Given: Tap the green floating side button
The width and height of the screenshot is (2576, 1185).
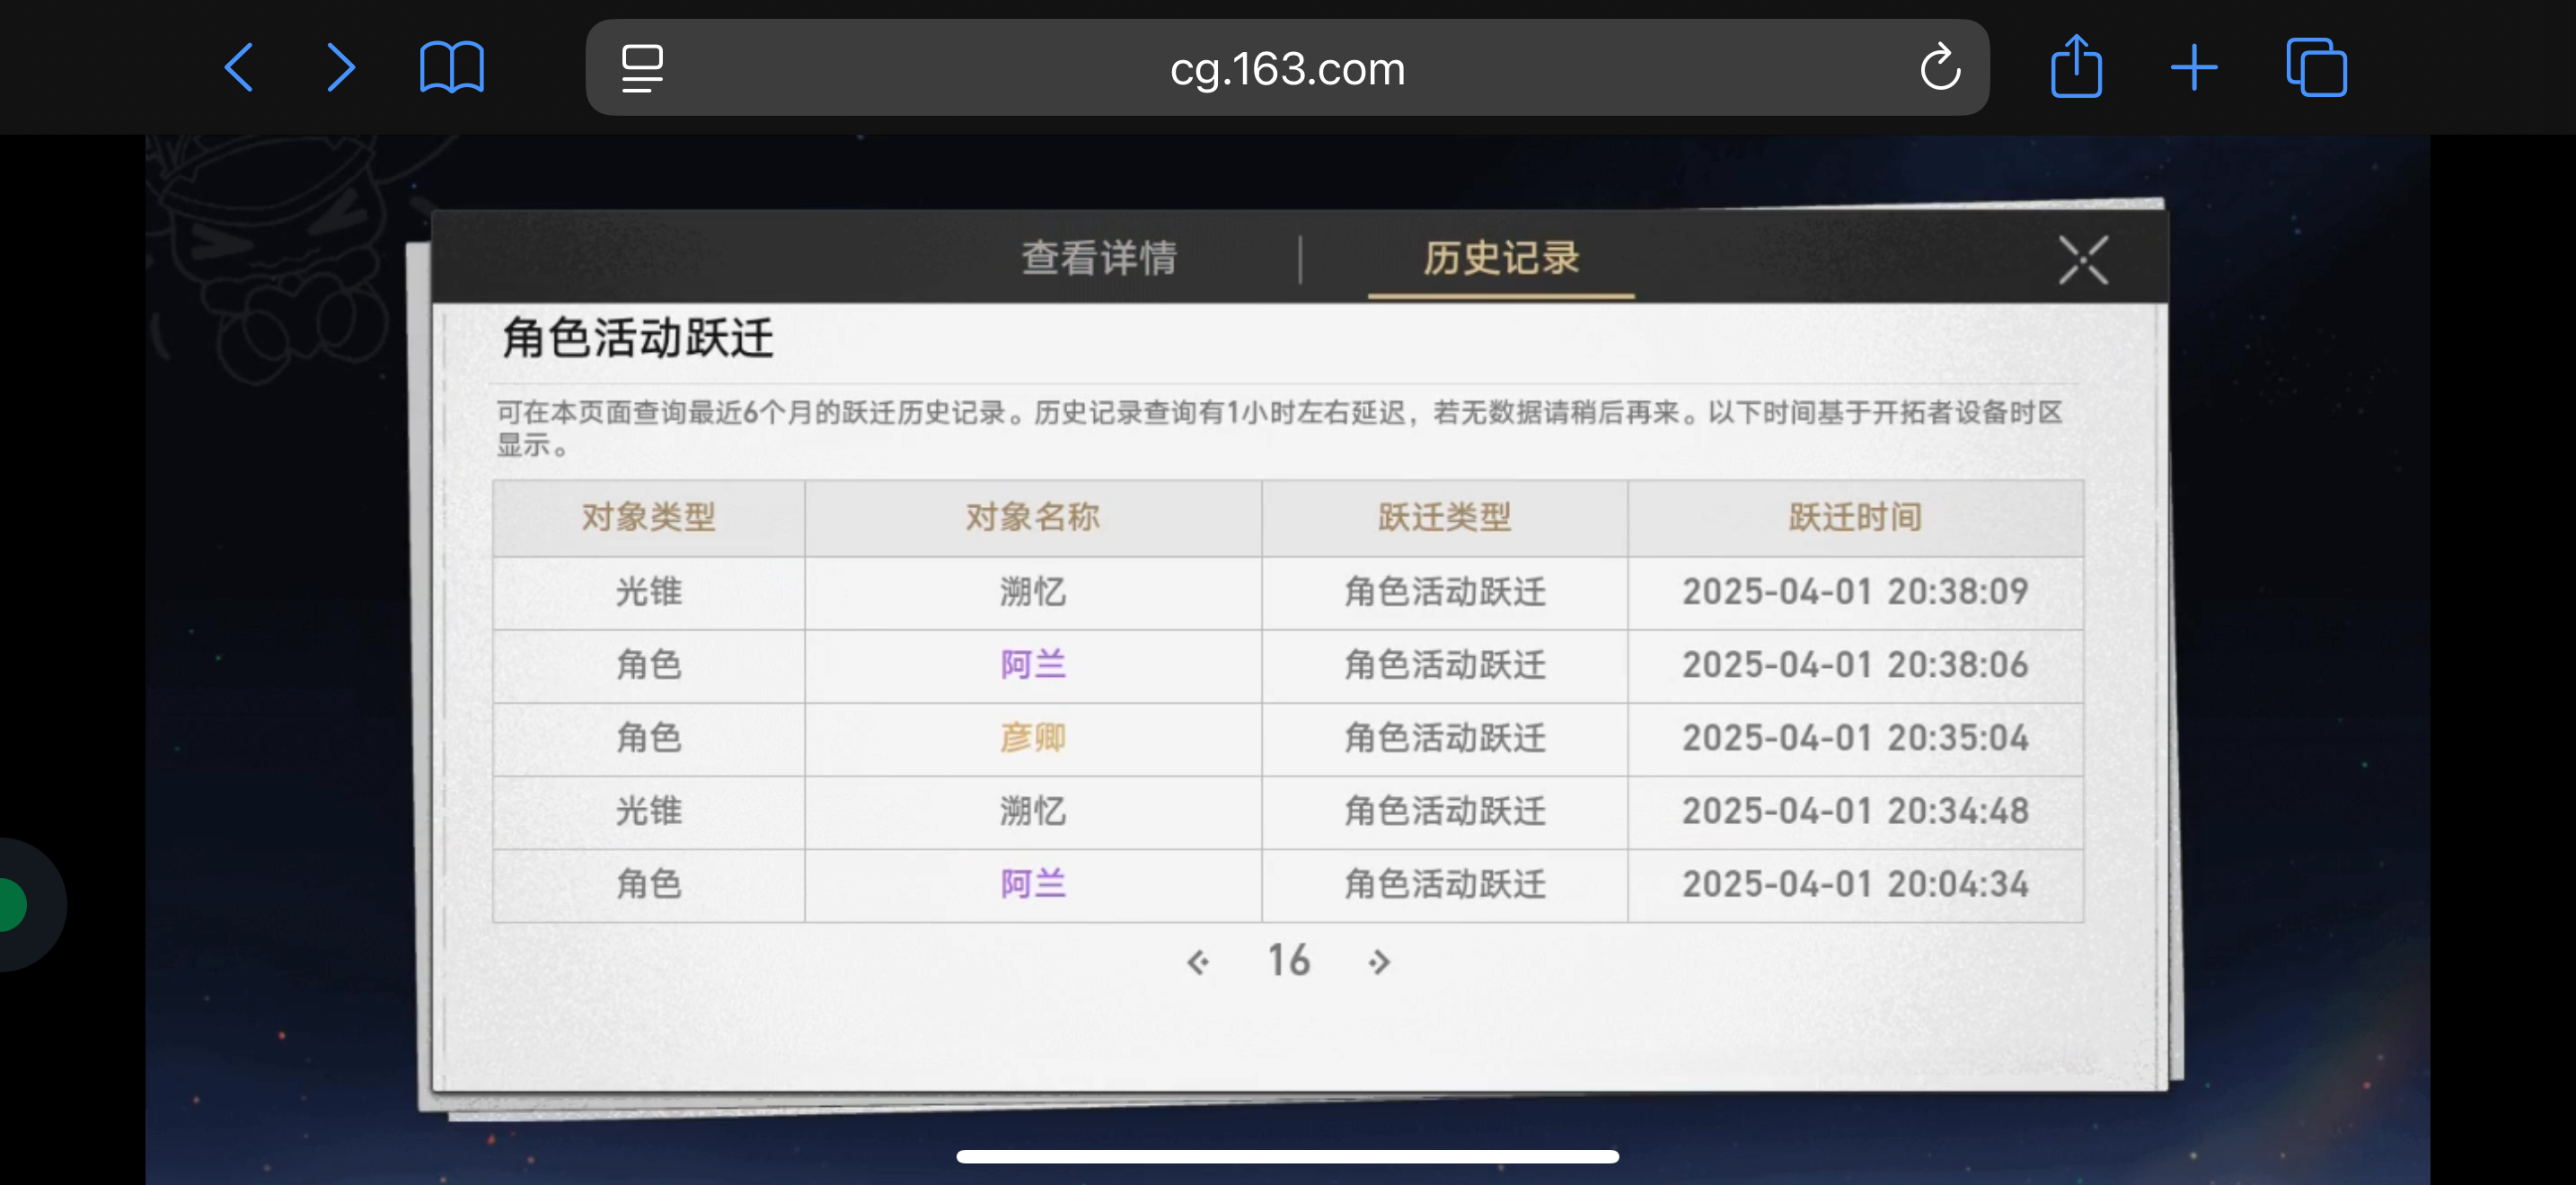Looking at the screenshot, I should 15,904.
